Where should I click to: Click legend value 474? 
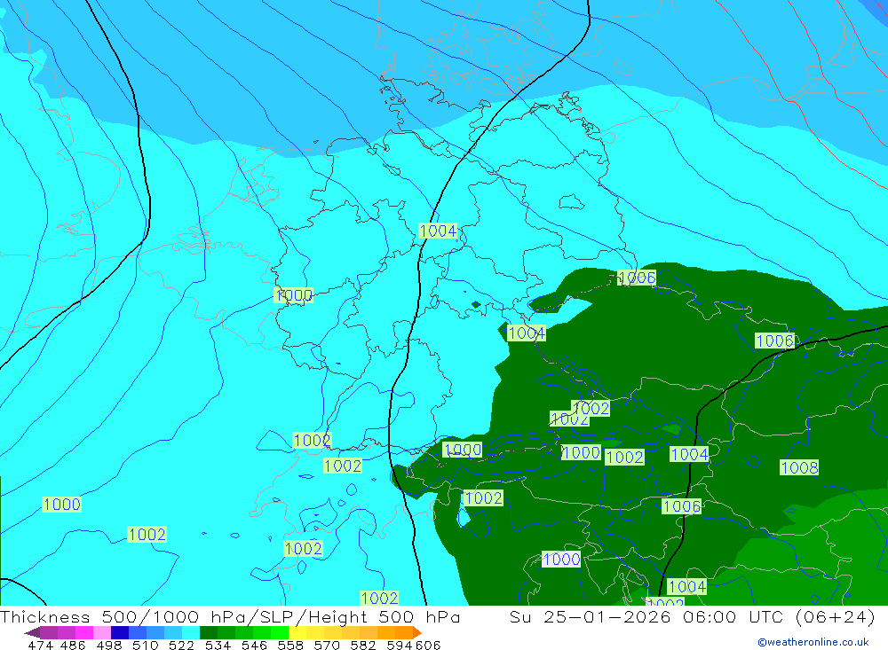40,645
